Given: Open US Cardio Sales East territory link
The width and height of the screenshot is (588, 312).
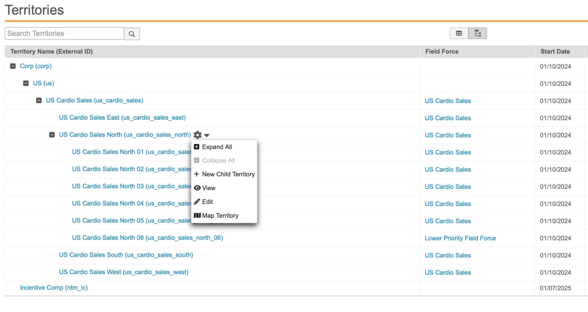Looking at the screenshot, I should click(122, 118).
